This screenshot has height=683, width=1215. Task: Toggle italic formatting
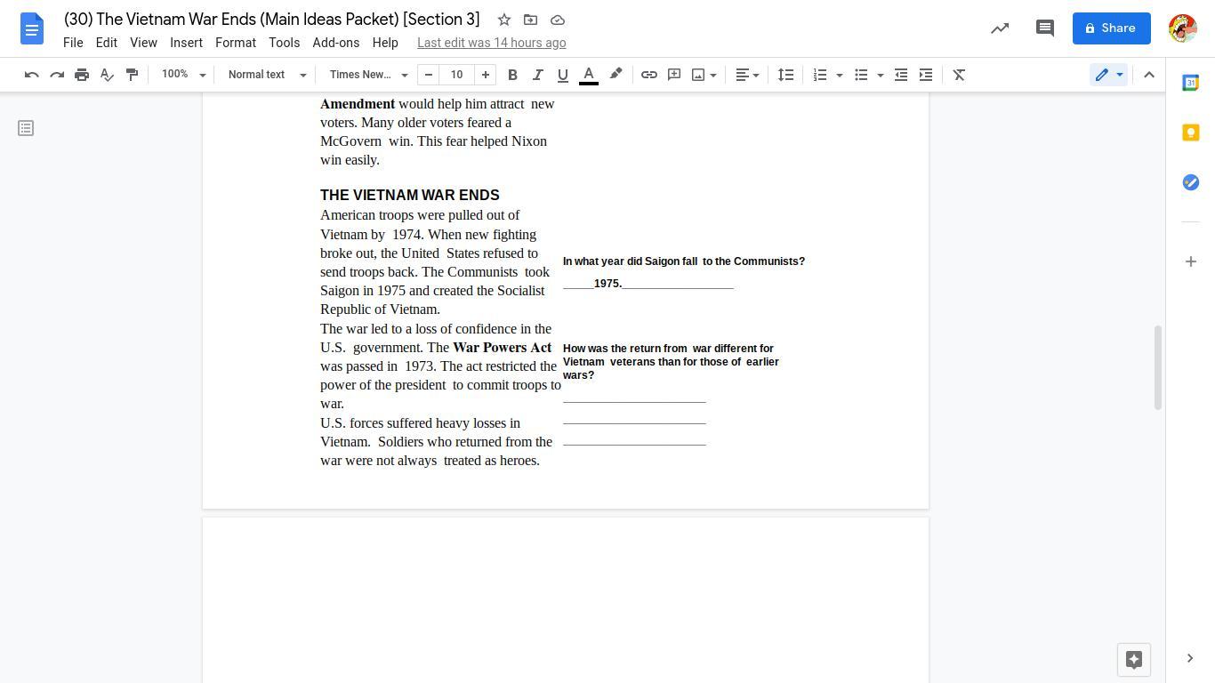[x=537, y=75]
